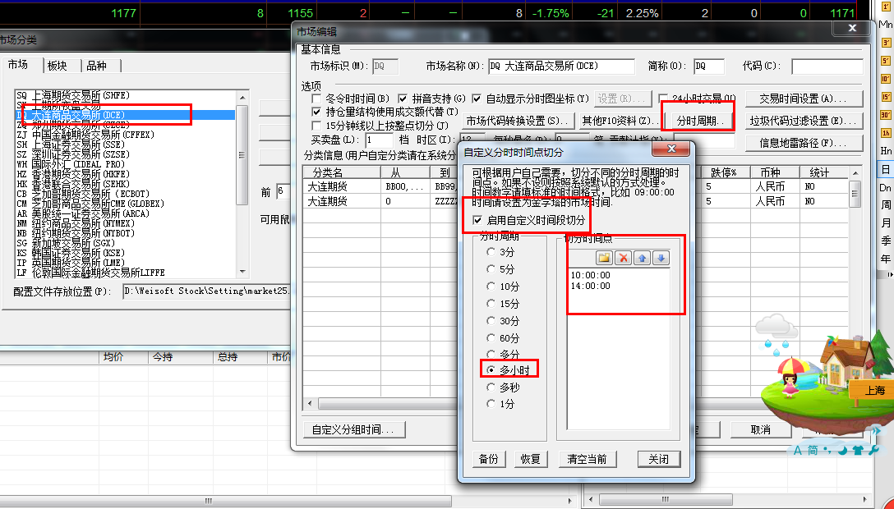This screenshot has width=894, height=509.
Task: Click the 代码 input field
Action: tap(826, 66)
